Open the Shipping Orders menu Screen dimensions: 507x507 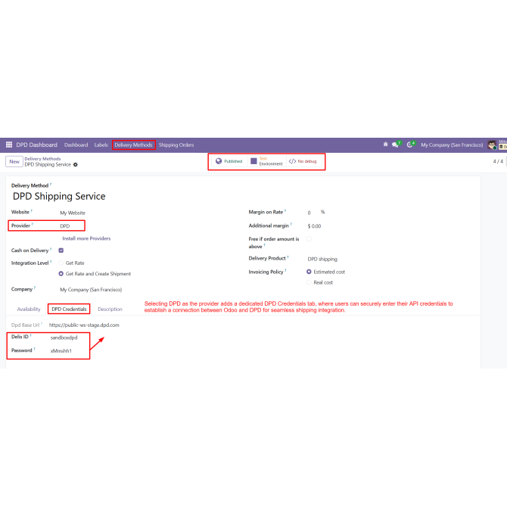click(x=176, y=145)
